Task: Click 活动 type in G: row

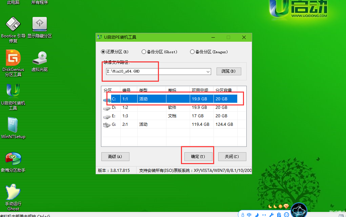Action: 143,124
